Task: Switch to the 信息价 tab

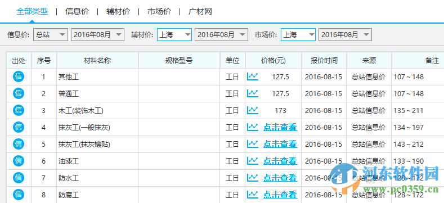Action: 77,12
